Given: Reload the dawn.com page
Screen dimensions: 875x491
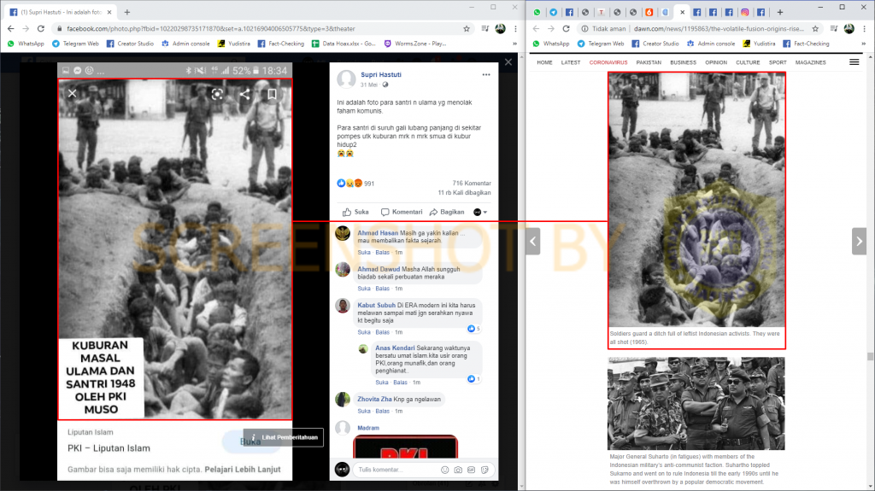Looking at the screenshot, I should tap(565, 28).
